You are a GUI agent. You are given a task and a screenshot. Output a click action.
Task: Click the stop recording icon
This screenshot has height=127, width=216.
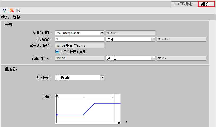[x=18, y=11]
